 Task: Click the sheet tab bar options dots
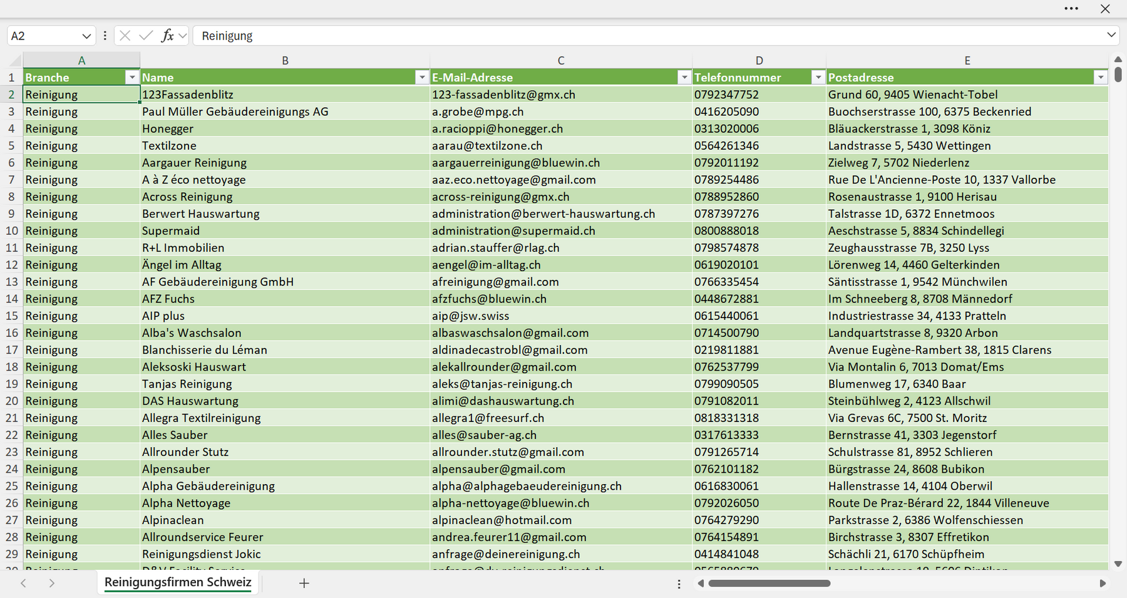(x=679, y=584)
